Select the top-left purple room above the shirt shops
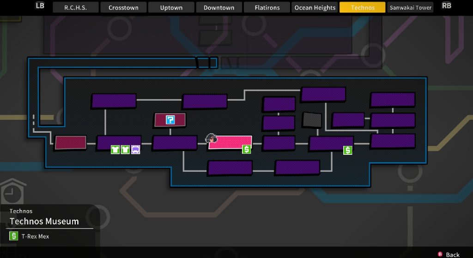 [114, 101]
